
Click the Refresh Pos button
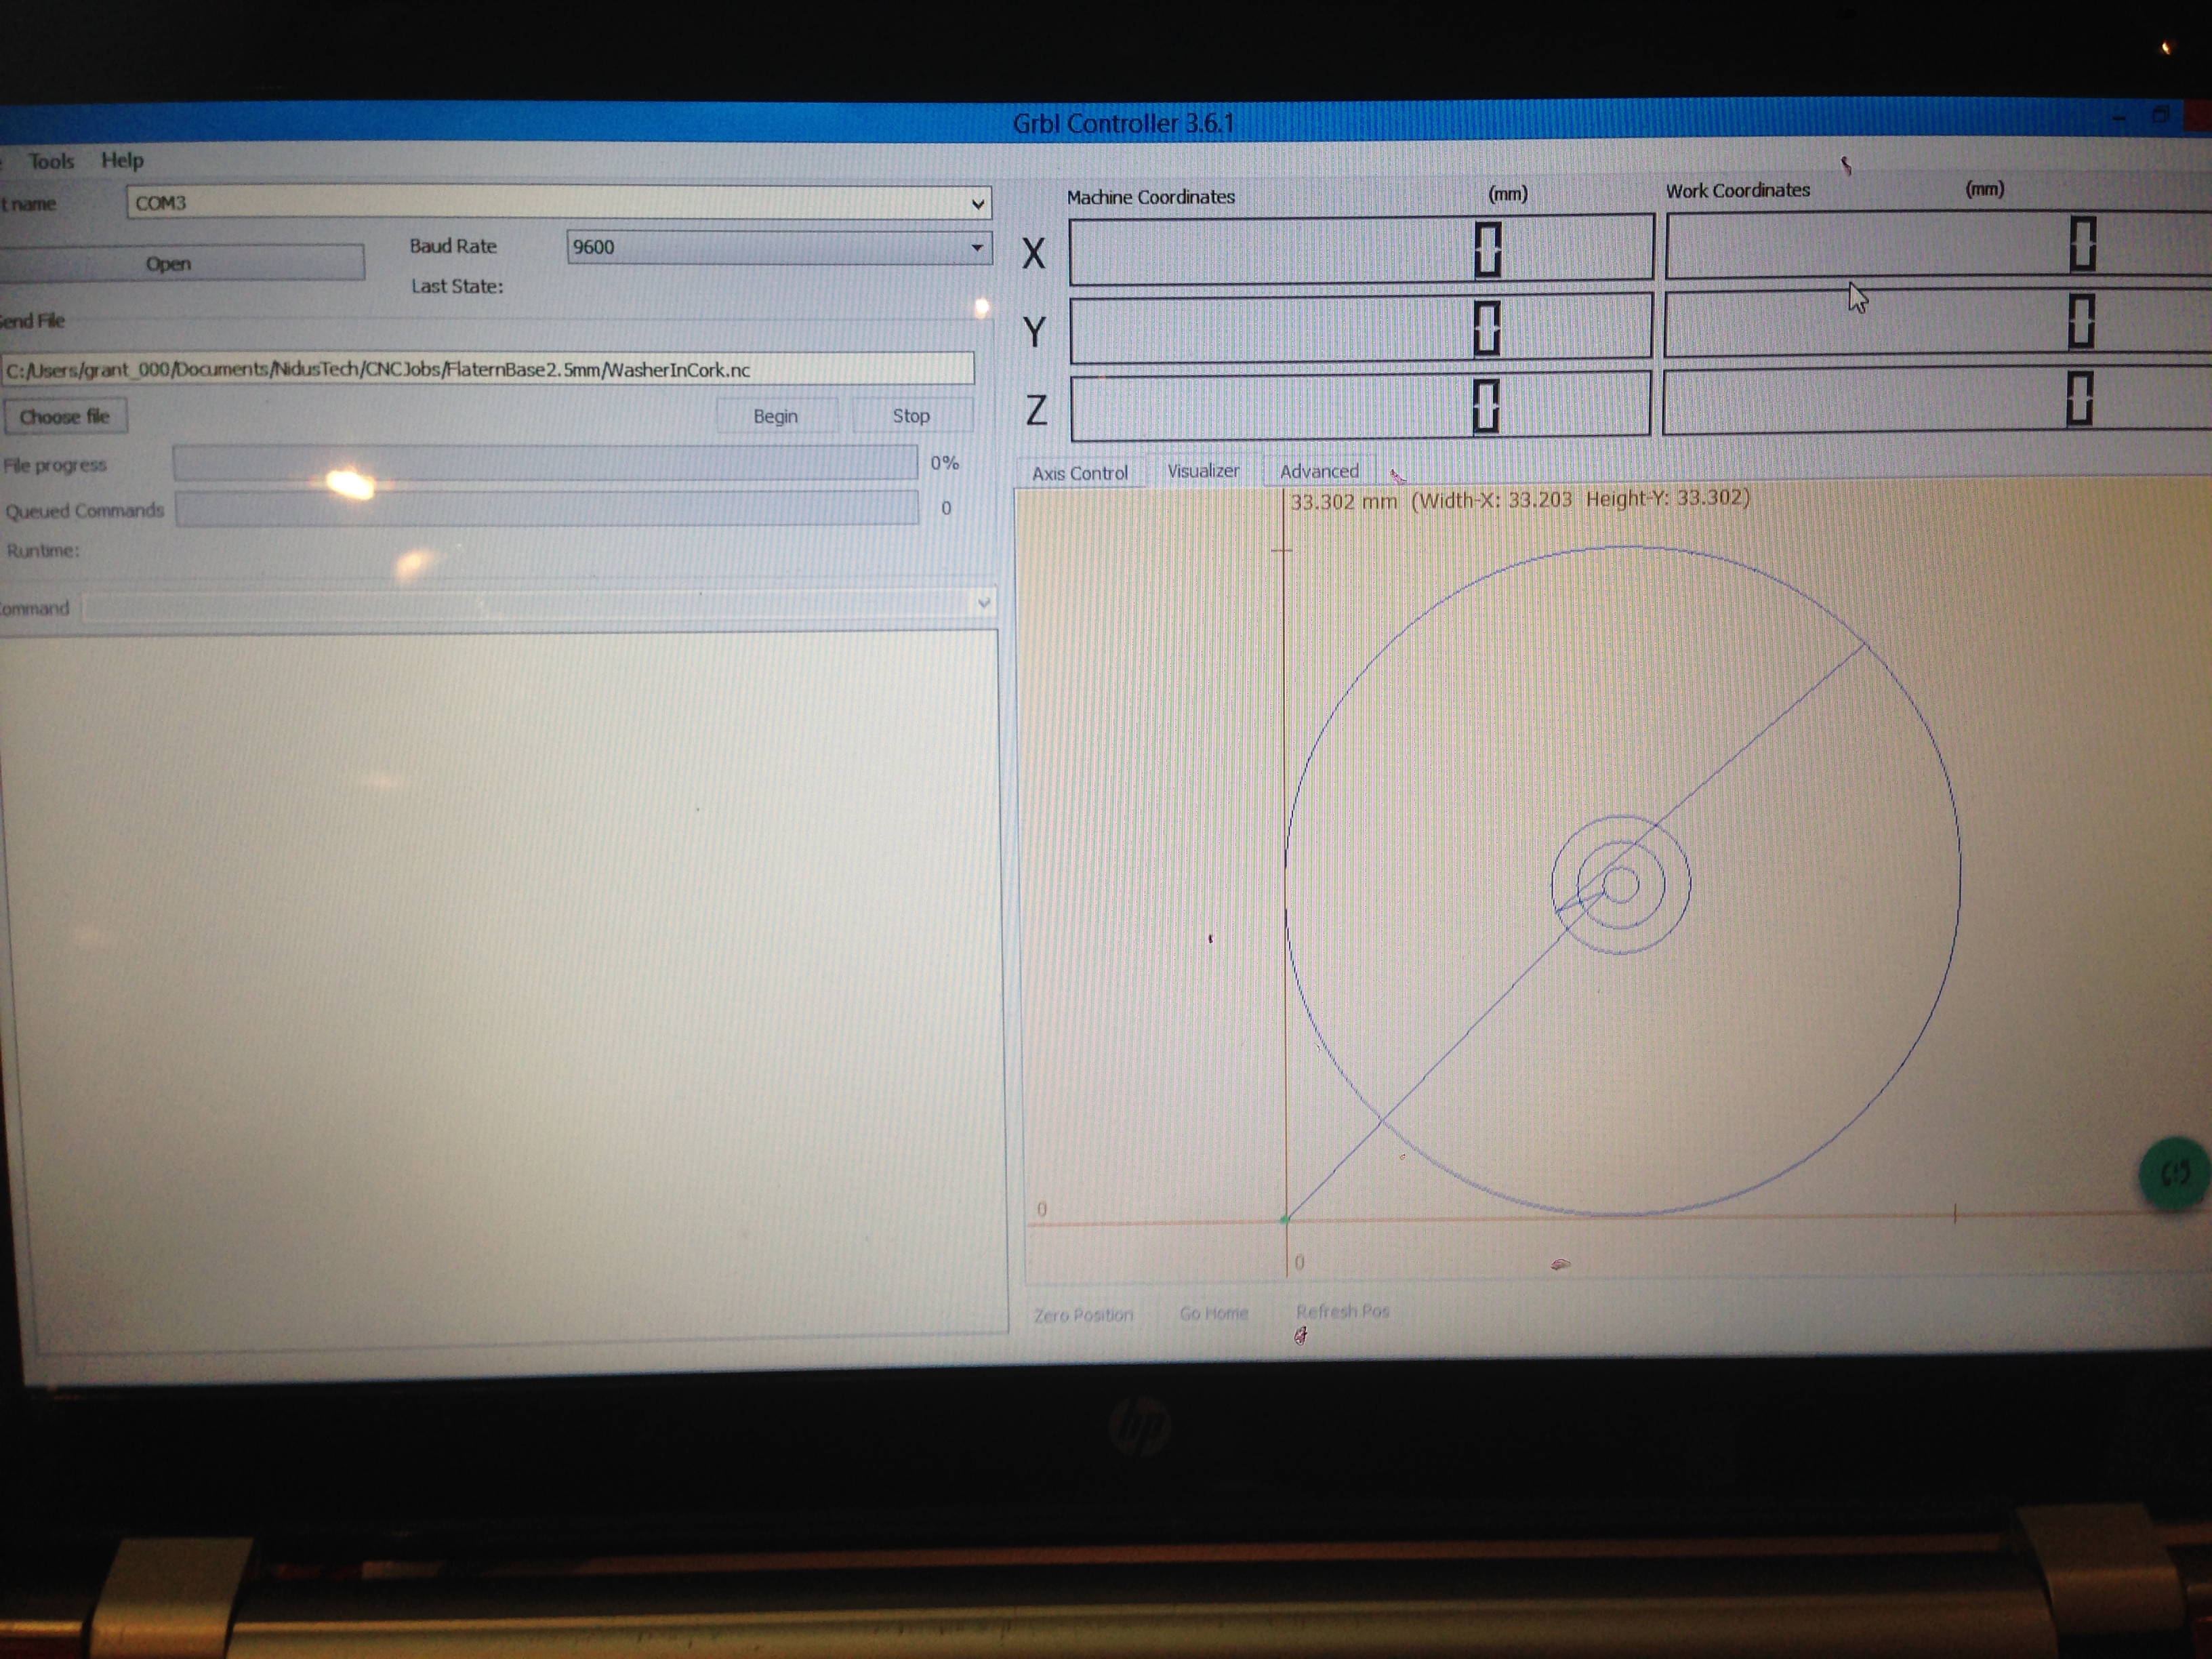(x=1342, y=1311)
